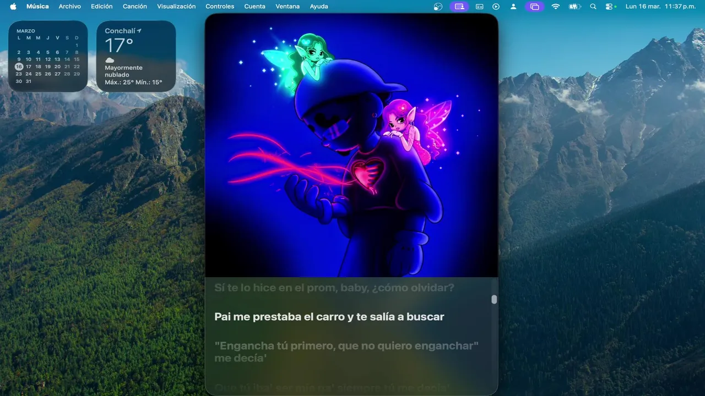The width and height of the screenshot is (705, 396).
Task: Click 'Mayormente nublado' weather condition
Action: coord(124,71)
